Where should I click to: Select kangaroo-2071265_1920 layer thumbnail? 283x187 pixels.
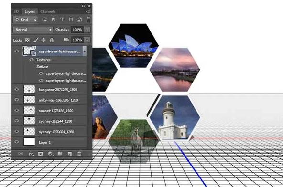[x=30, y=89]
